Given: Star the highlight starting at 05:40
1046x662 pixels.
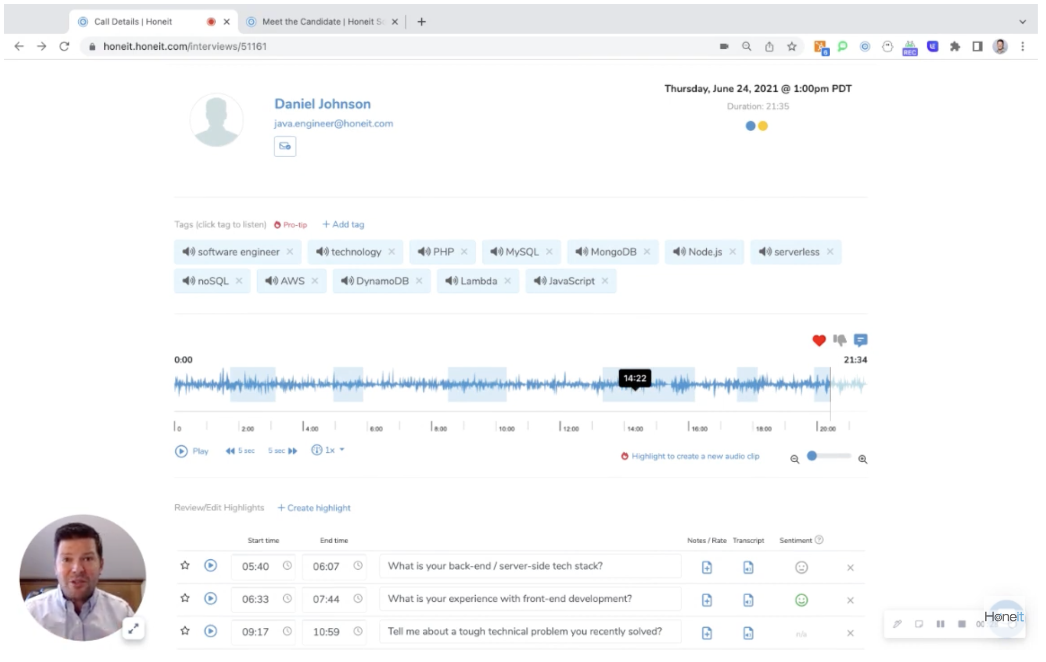Looking at the screenshot, I should click(185, 566).
